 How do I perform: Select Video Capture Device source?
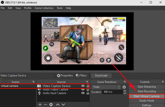(x=57, y=86)
